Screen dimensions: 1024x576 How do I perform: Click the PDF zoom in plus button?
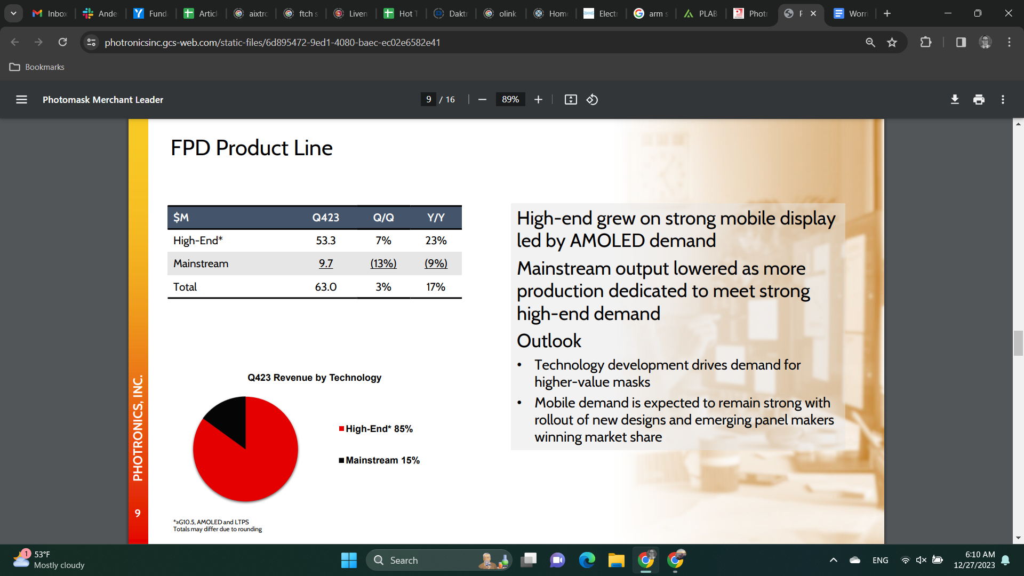click(x=538, y=100)
